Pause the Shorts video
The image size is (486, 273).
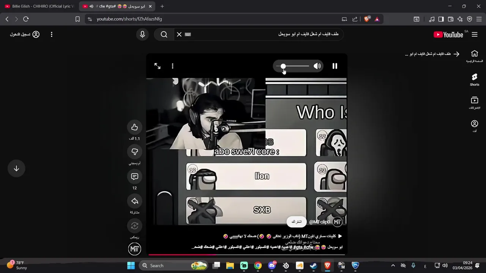pyautogui.click(x=335, y=66)
